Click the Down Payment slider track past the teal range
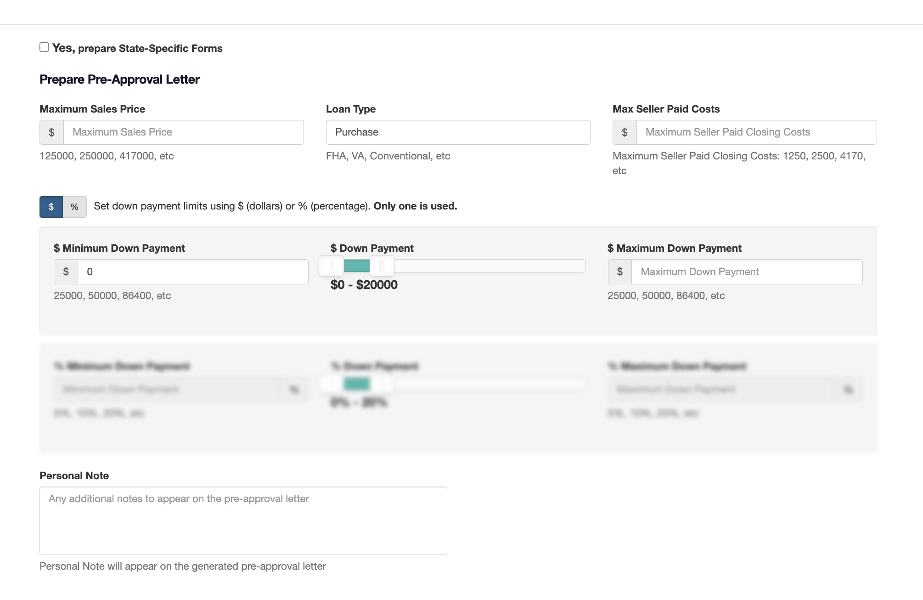923x600 pixels. pos(489,266)
